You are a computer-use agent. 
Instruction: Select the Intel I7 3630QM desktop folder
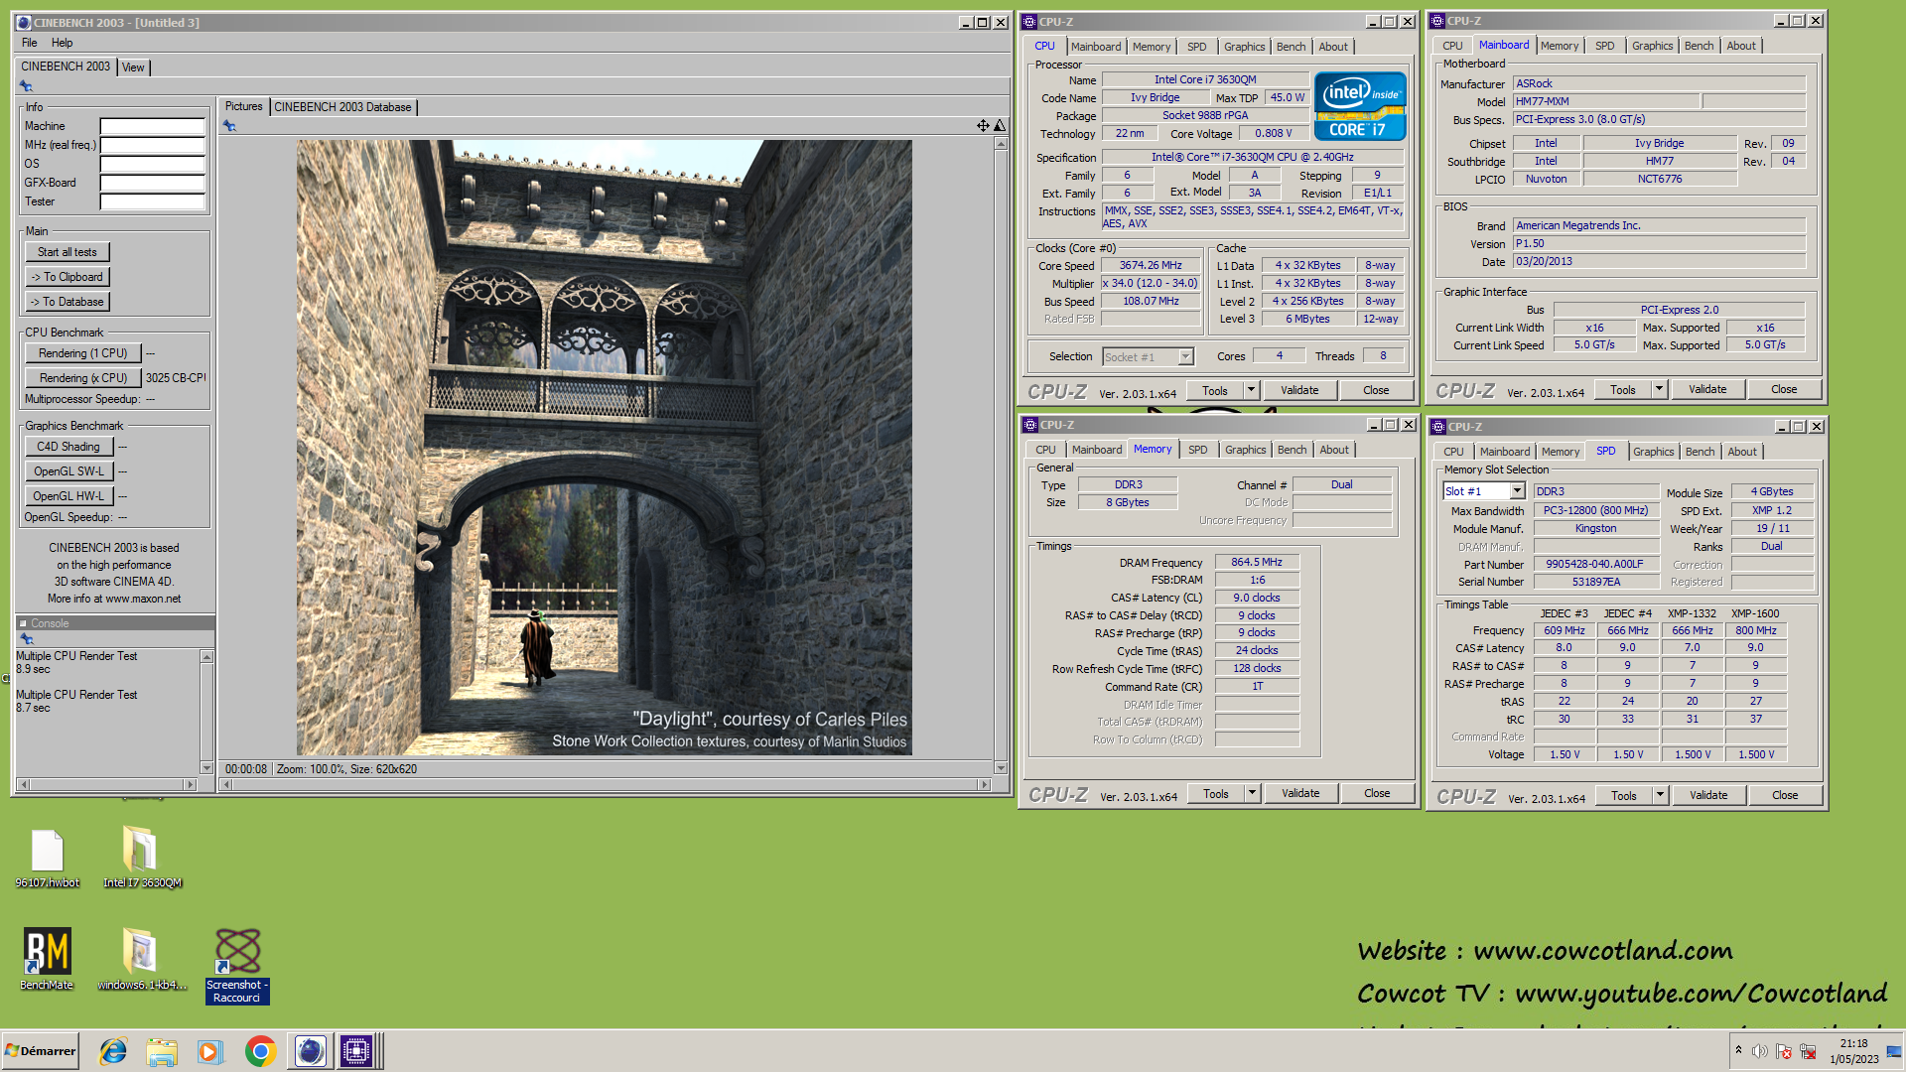click(142, 859)
